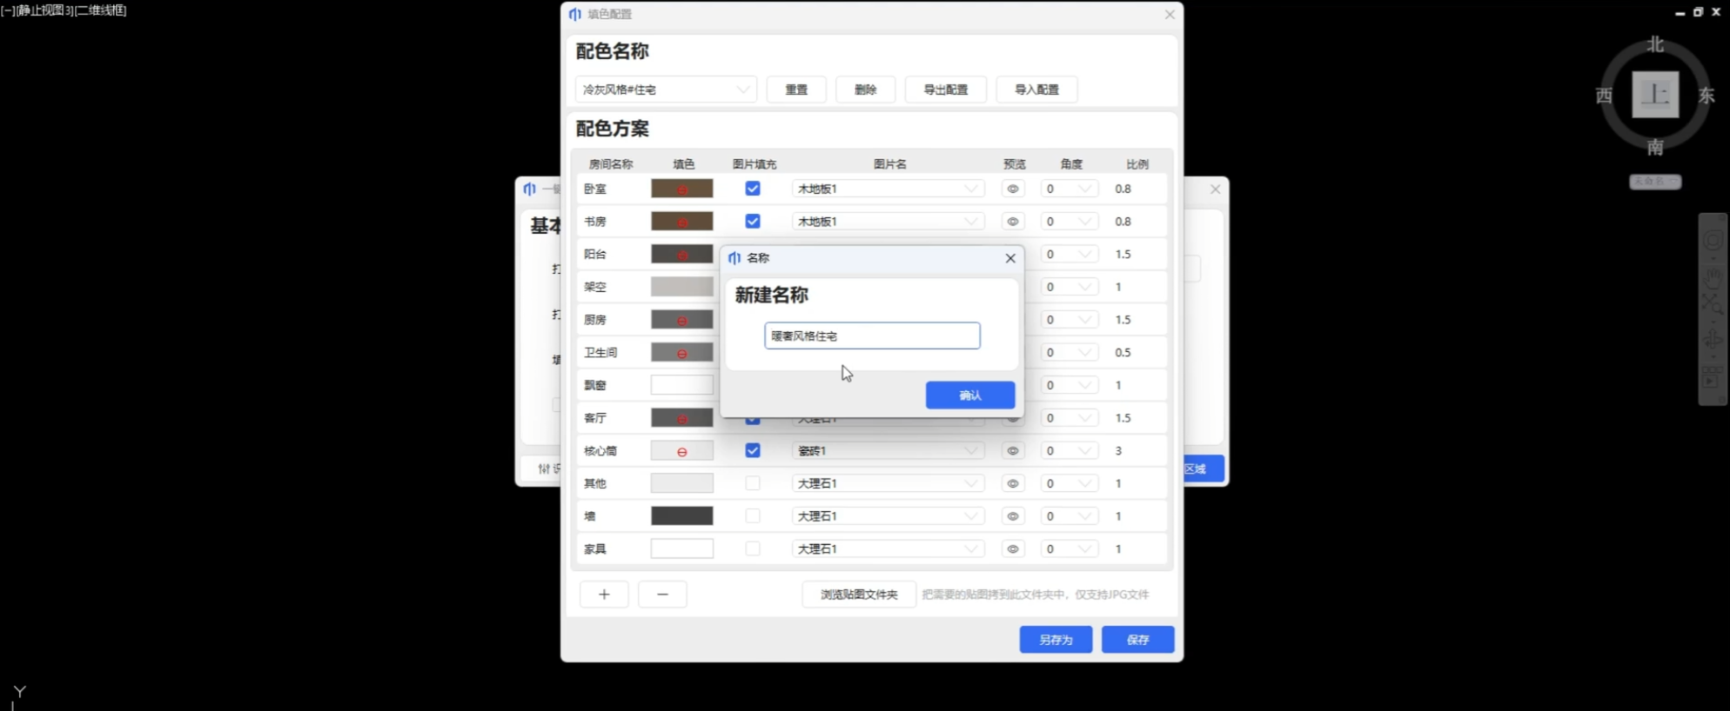The height and width of the screenshot is (711, 1730).
Task: Remove a room row with minus button
Action: pos(662,595)
